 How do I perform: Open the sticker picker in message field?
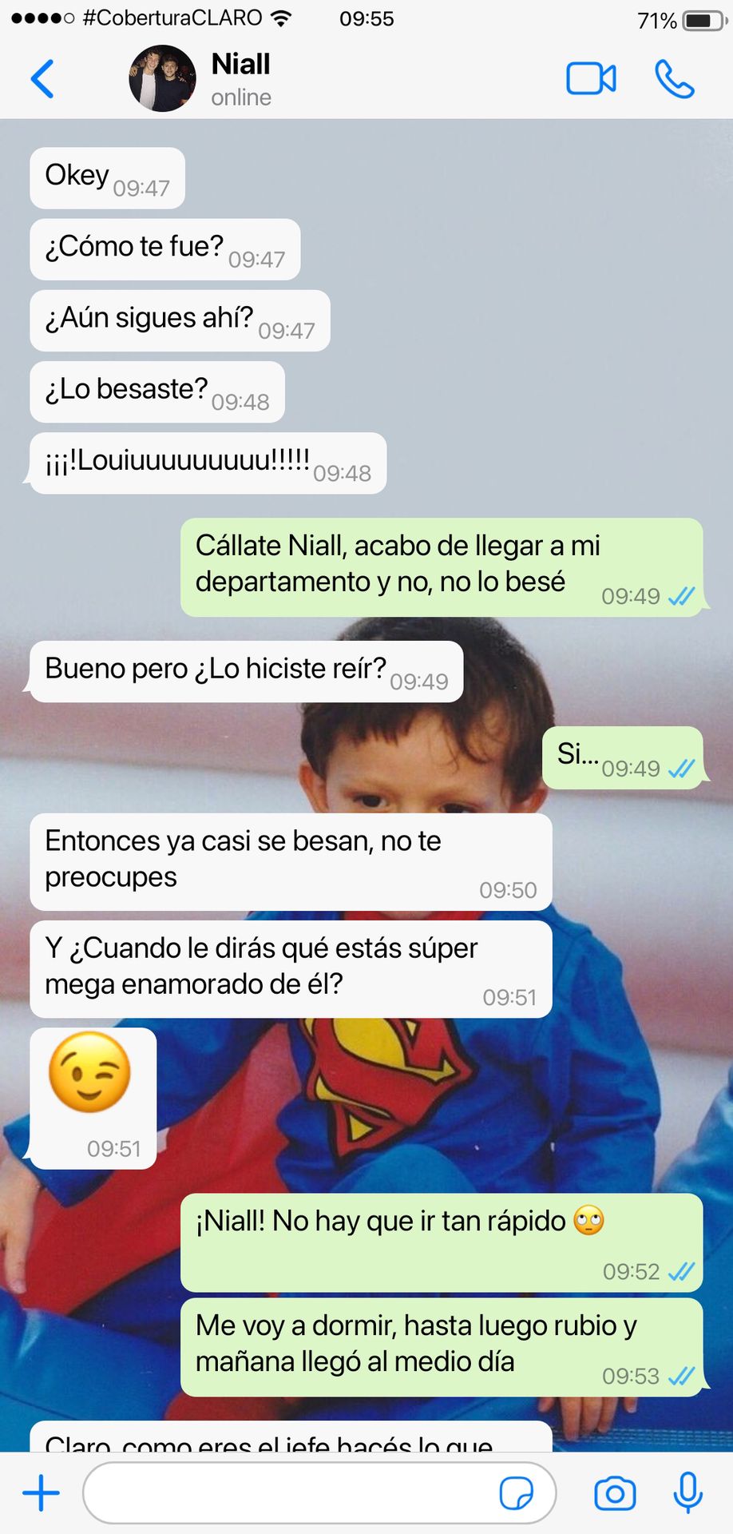[x=516, y=1492]
